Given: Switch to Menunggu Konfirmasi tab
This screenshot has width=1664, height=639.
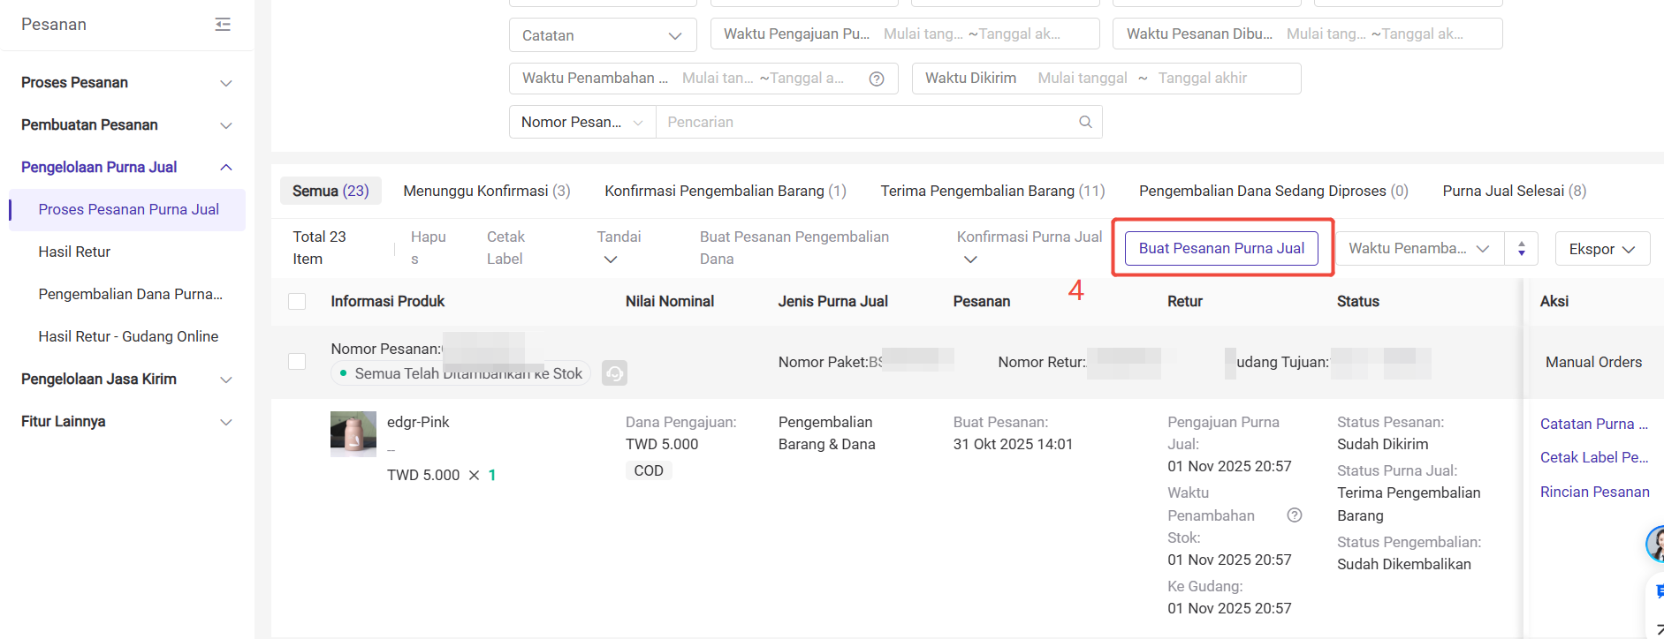Looking at the screenshot, I should tap(486, 191).
